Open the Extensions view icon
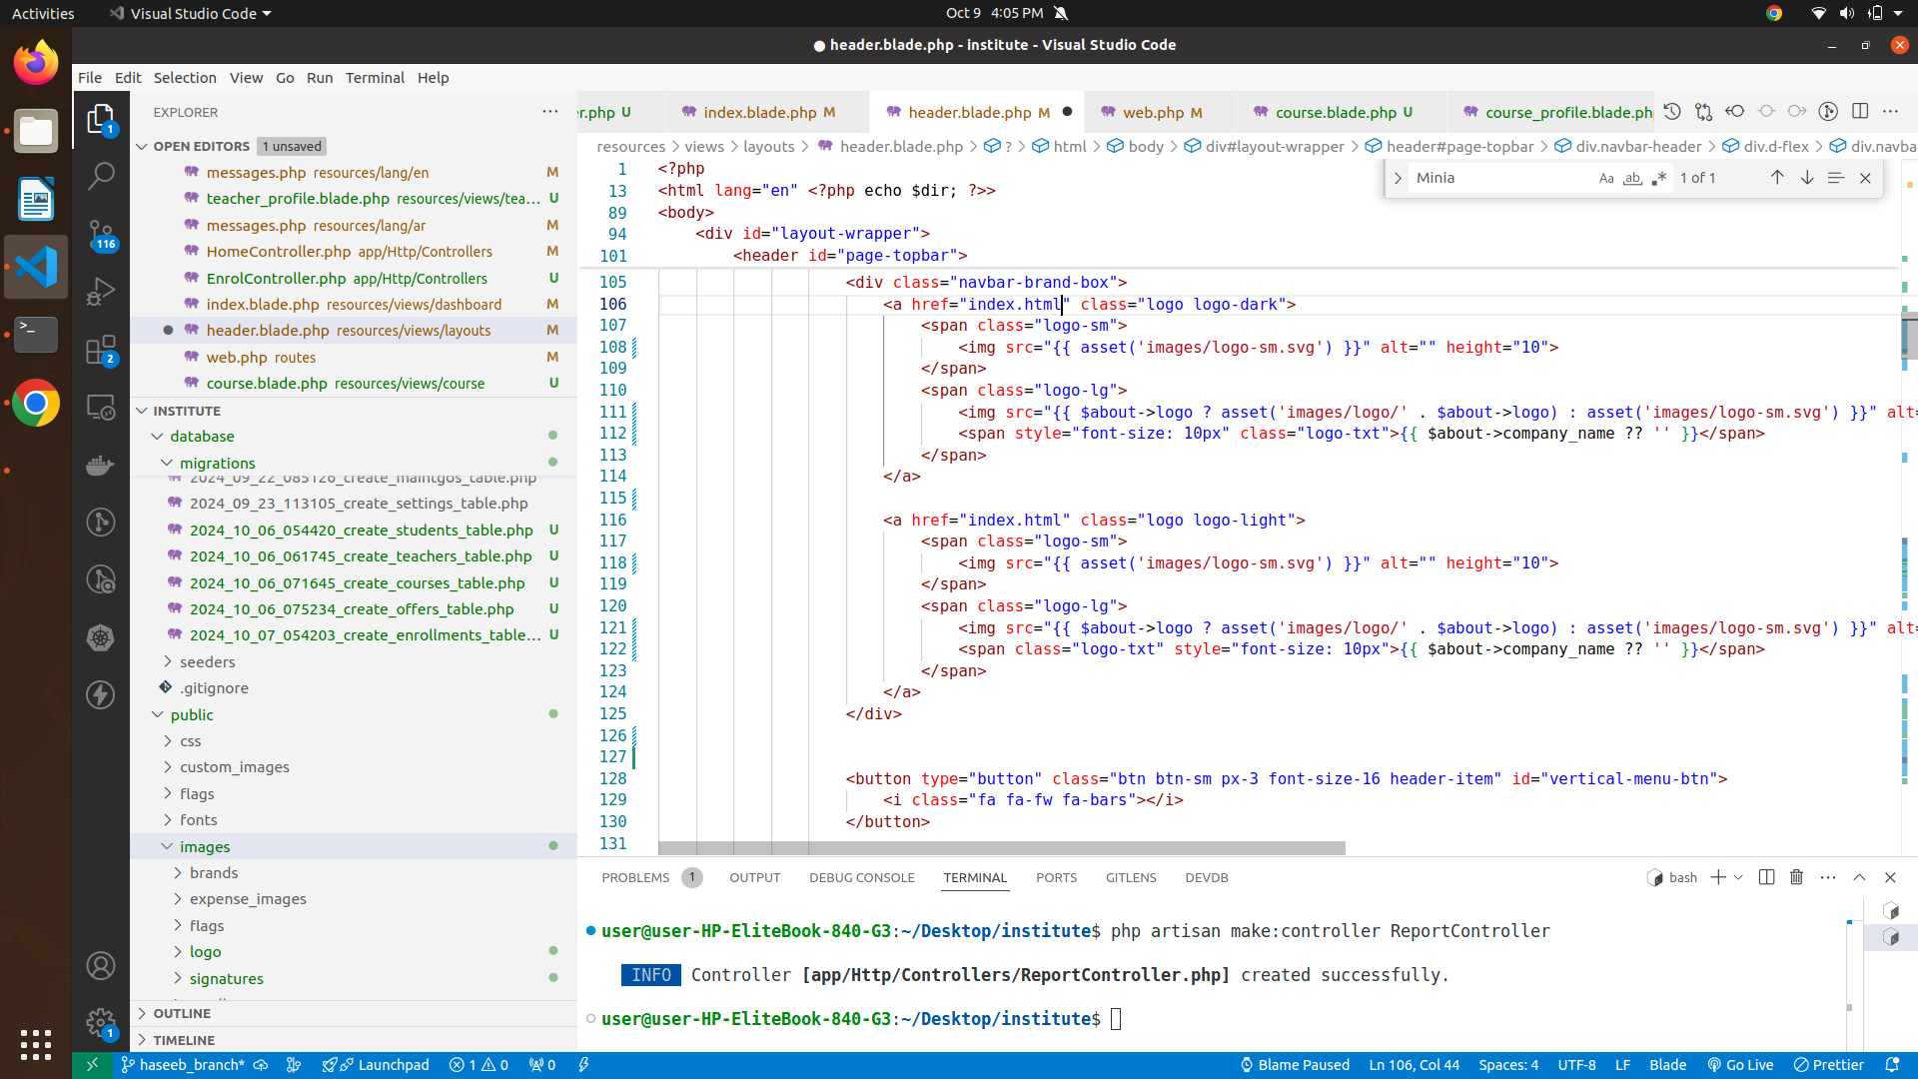The image size is (1918, 1079). click(101, 350)
